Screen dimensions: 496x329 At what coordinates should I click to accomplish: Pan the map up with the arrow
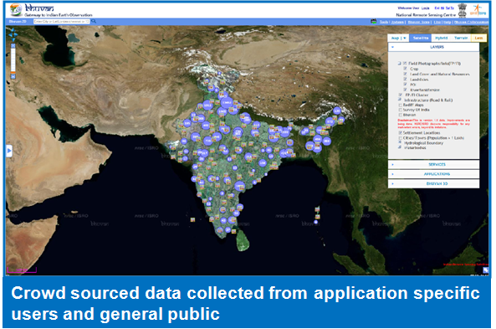pyautogui.click(x=13, y=30)
